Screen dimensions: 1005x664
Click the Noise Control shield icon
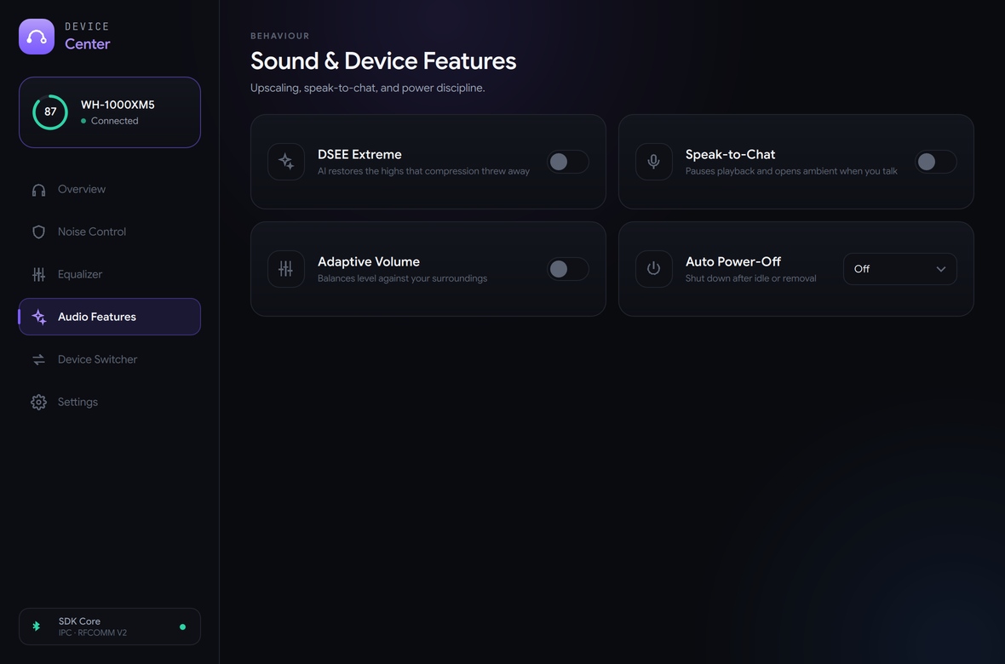click(38, 232)
